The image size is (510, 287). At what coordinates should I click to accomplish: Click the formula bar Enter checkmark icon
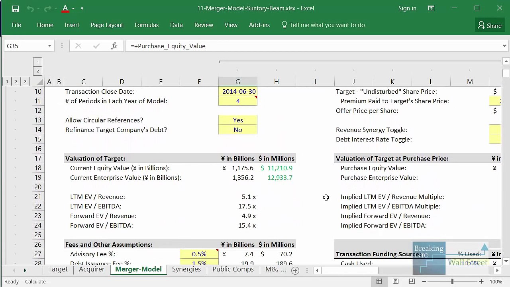[x=96, y=46]
